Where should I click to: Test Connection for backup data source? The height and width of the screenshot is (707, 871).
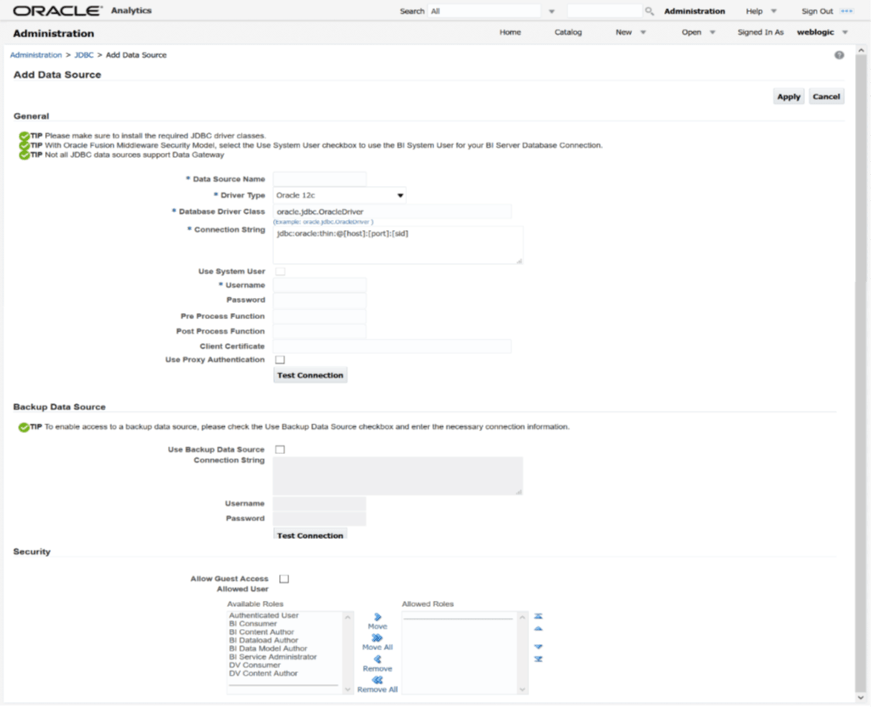click(310, 535)
